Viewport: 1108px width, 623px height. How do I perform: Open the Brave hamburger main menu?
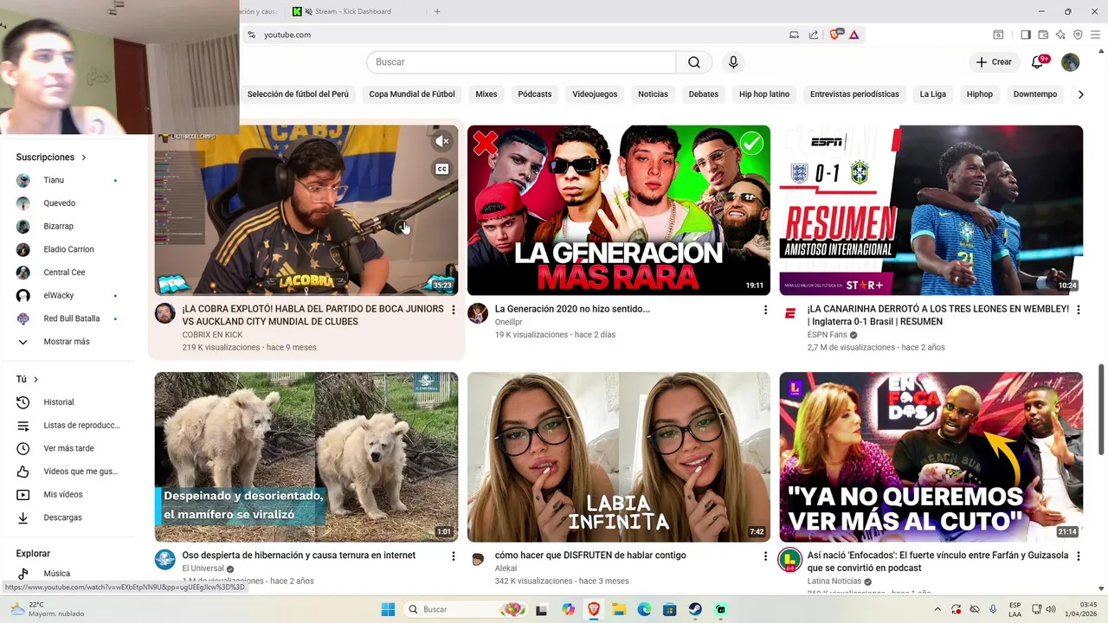coord(1095,35)
